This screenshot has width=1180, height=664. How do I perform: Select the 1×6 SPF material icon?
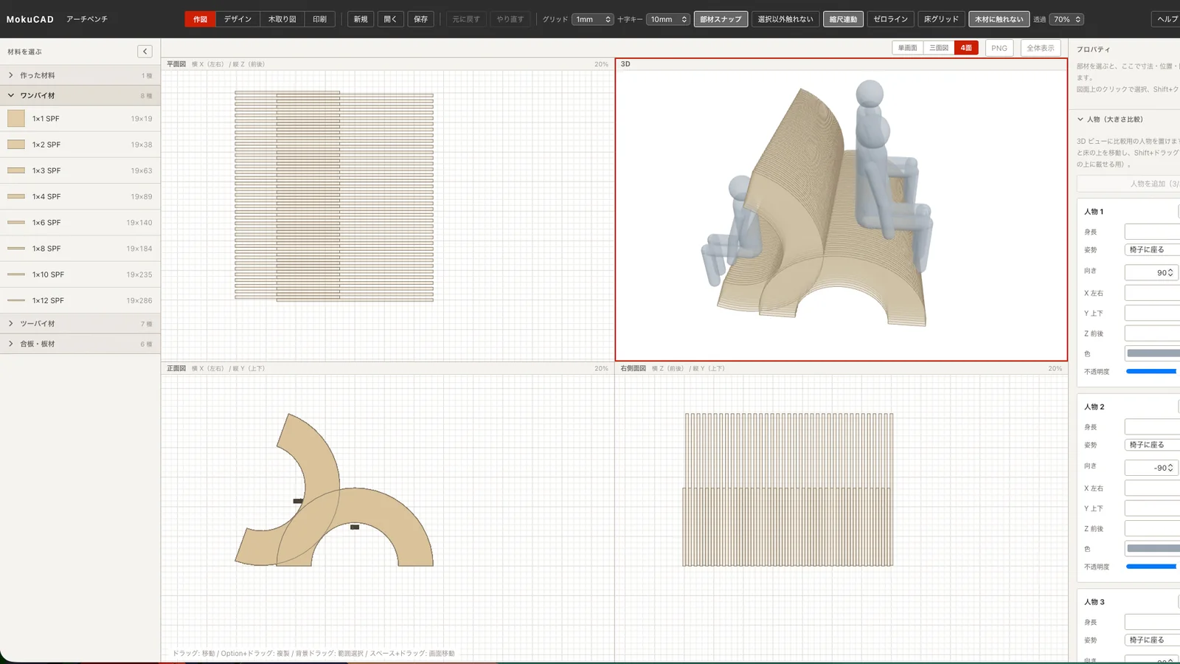pyautogui.click(x=16, y=222)
